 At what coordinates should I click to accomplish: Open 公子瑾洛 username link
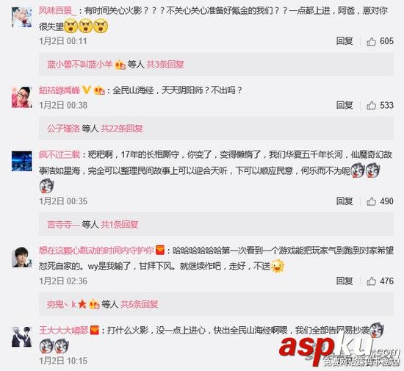pos(63,129)
